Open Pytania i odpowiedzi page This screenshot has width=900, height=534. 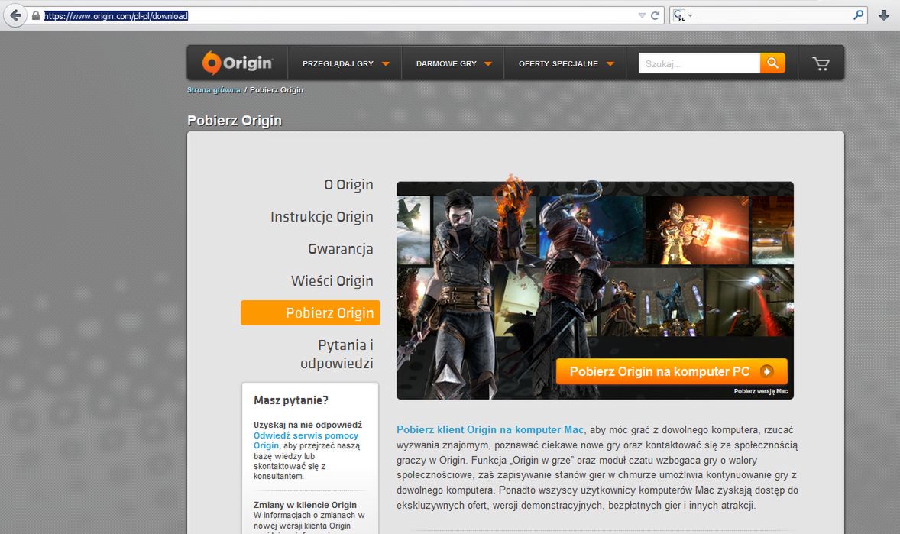tap(337, 354)
